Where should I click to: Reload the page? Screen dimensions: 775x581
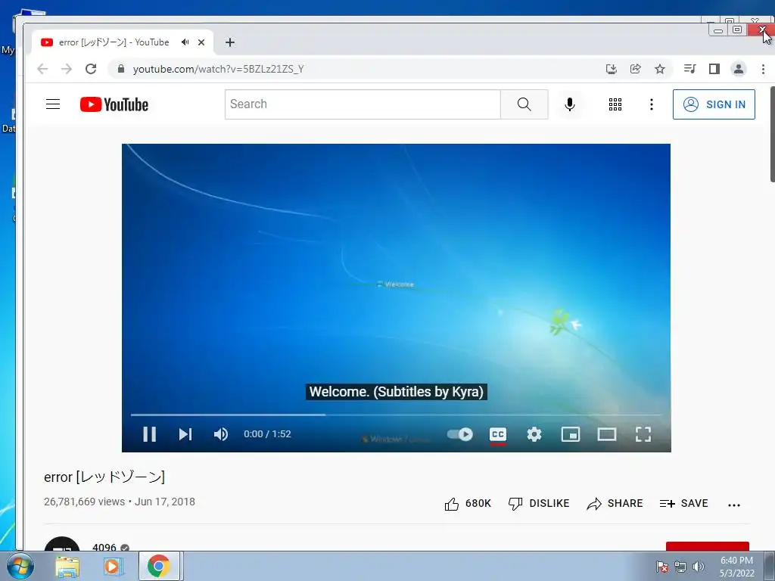point(91,69)
